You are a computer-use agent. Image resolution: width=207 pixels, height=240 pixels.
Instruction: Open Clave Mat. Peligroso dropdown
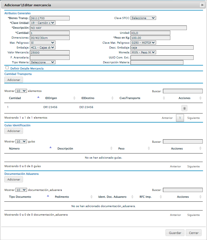[143, 43]
